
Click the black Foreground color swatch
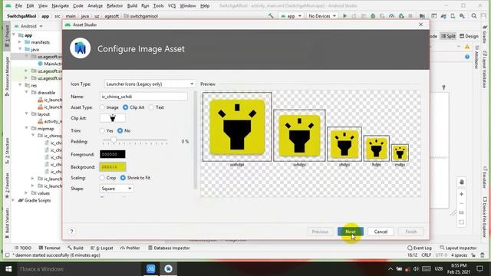(x=113, y=154)
